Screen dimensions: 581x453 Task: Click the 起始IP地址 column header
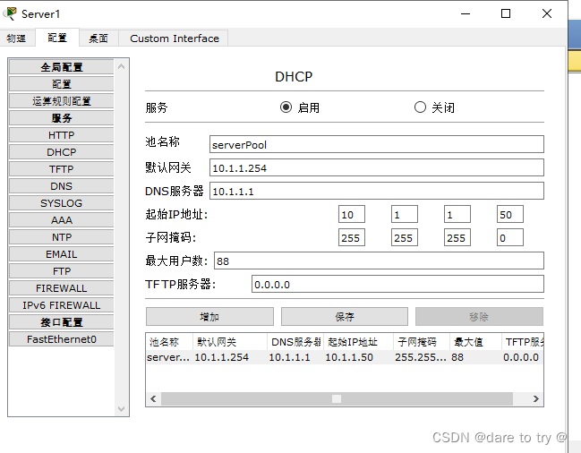coord(358,342)
